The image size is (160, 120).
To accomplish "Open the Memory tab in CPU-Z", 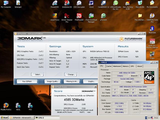I will coord(126,66).
